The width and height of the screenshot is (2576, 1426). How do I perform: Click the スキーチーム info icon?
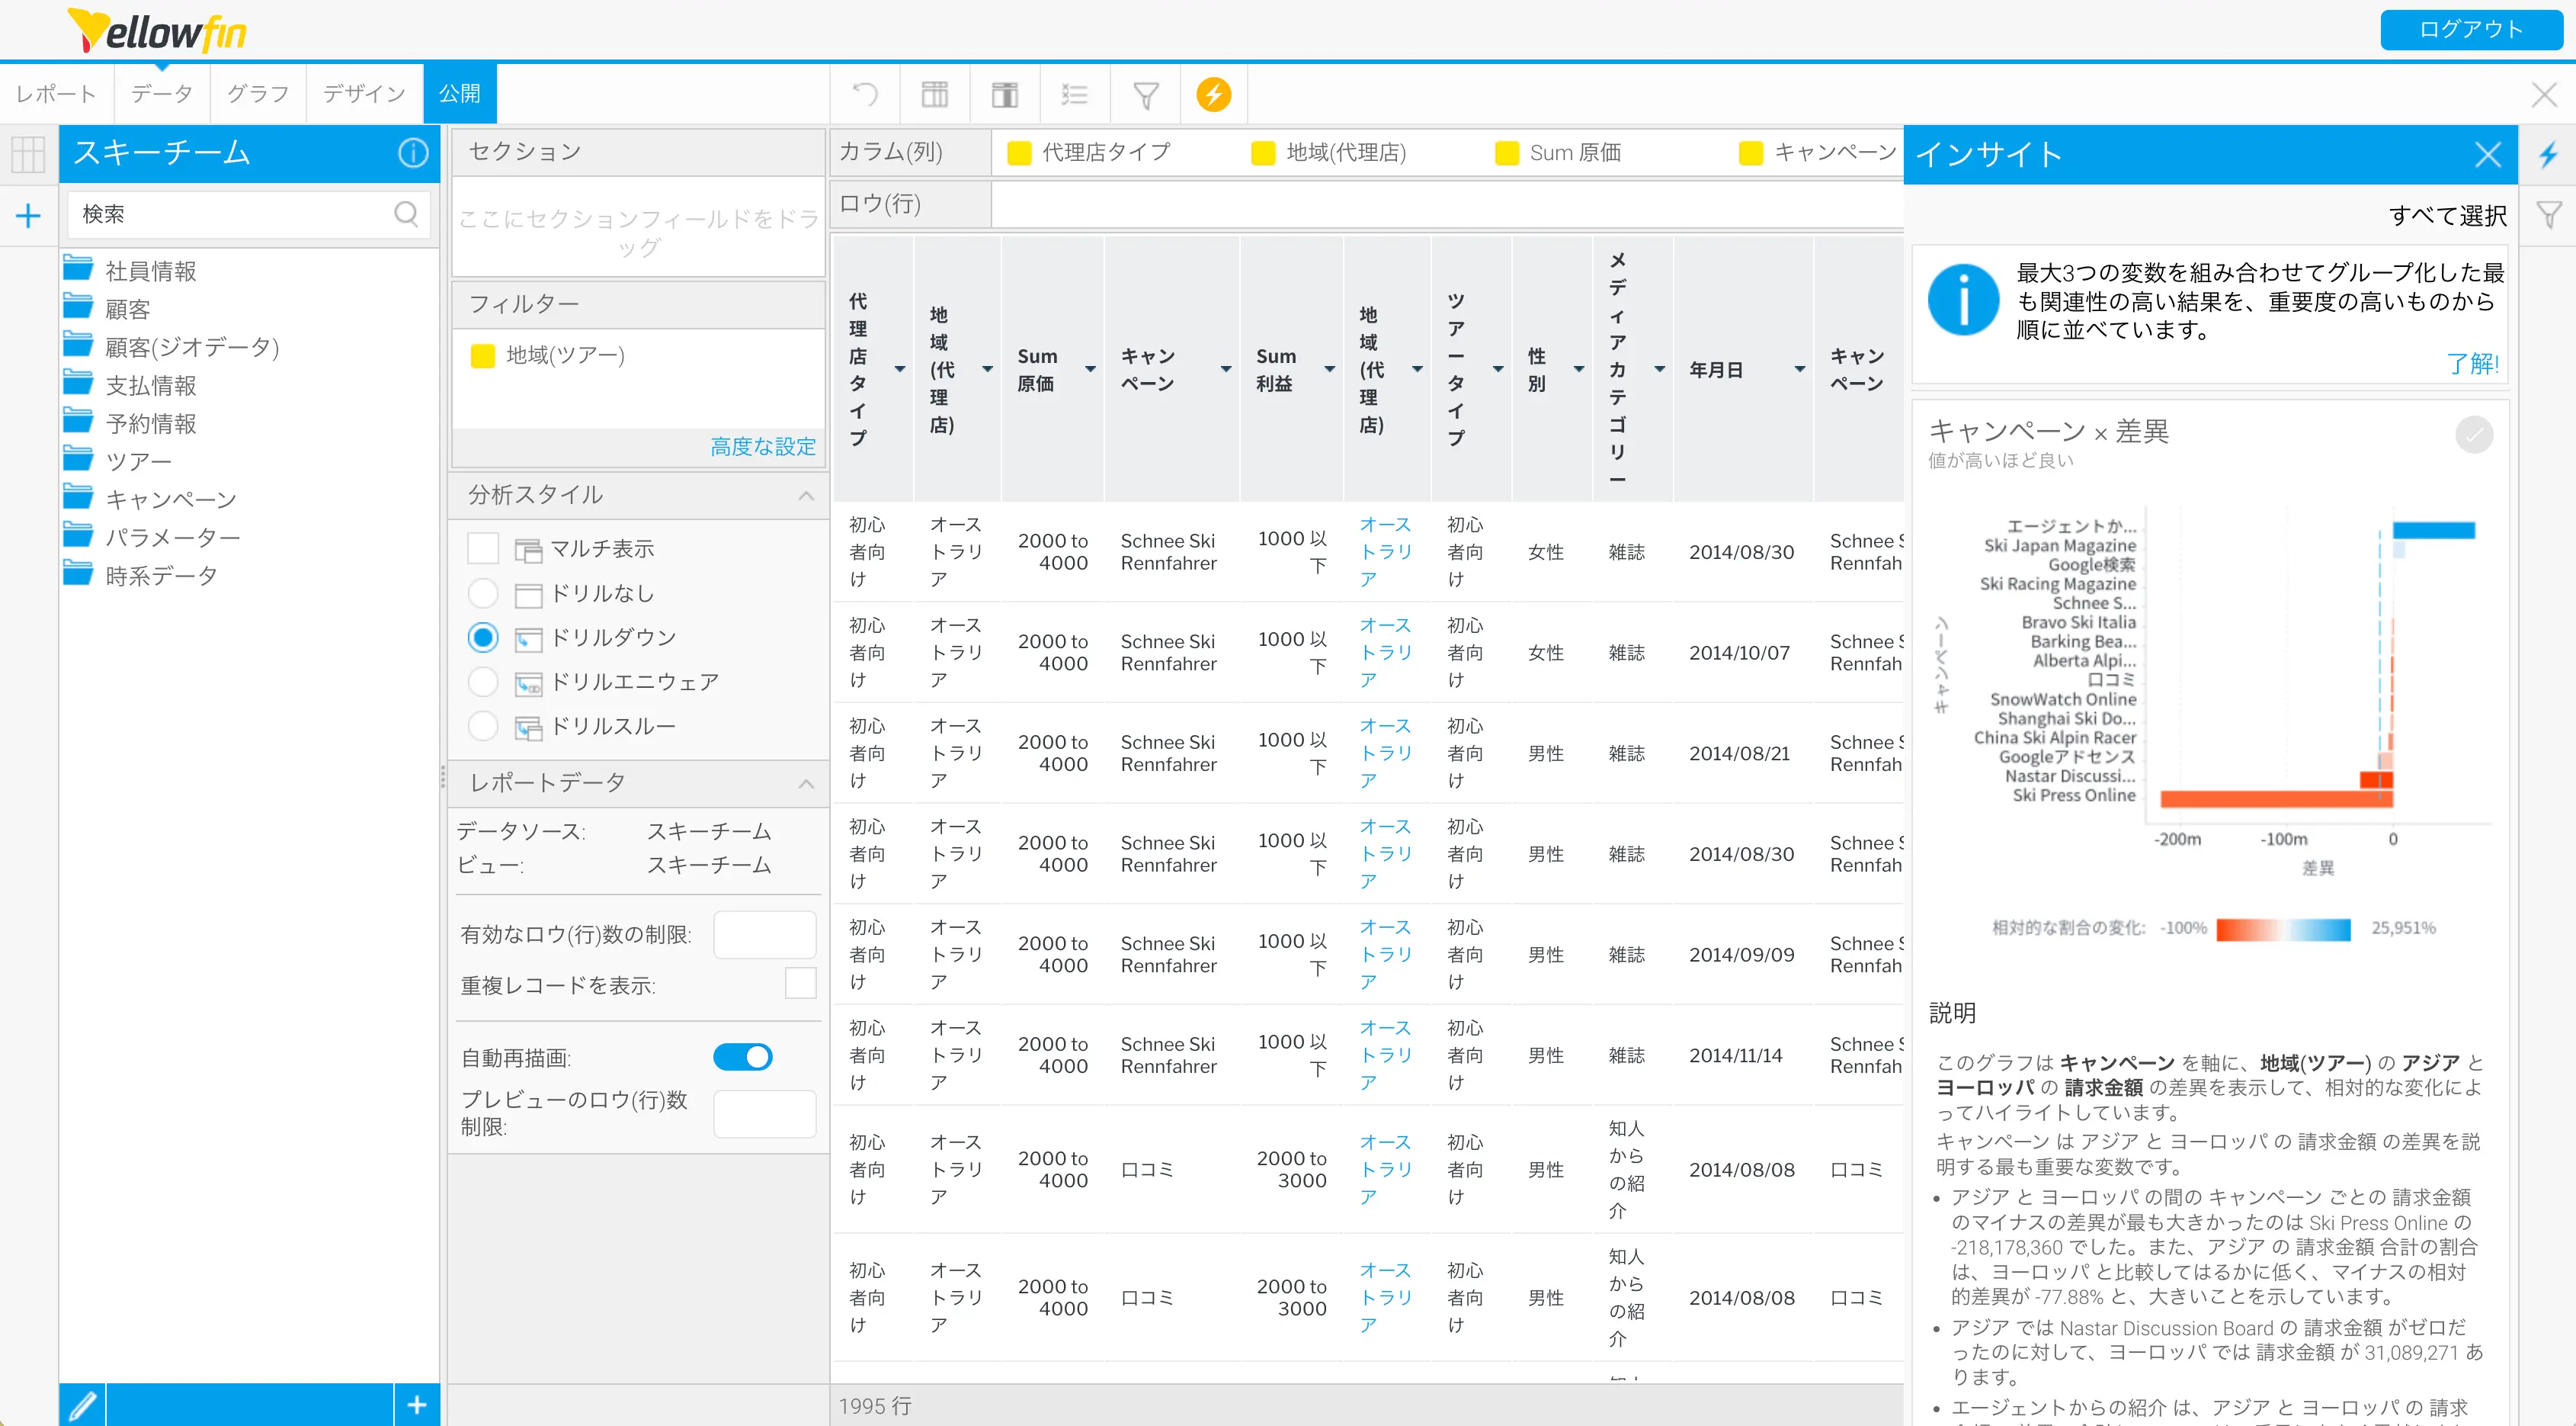[413, 152]
